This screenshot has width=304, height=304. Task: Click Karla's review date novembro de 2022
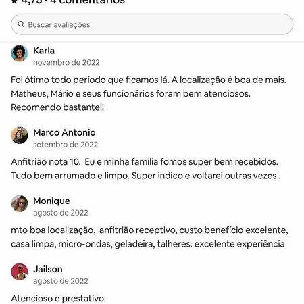click(x=66, y=62)
